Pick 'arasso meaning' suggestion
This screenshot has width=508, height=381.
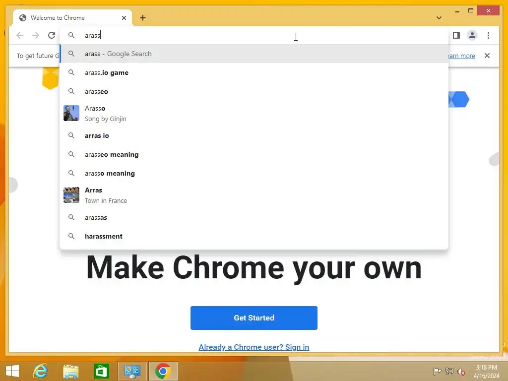[254, 173]
